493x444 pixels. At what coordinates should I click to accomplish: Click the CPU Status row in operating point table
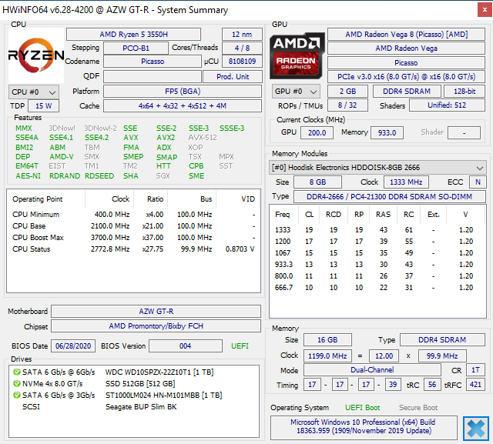click(134, 249)
